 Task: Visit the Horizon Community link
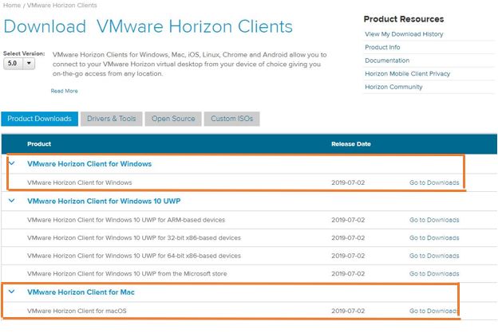coord(393,87)
